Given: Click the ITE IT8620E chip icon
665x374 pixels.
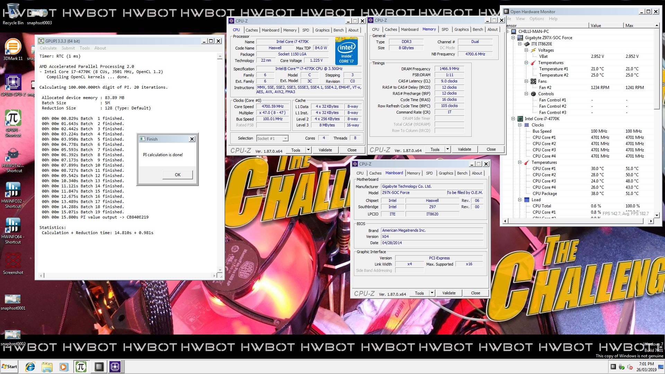Looking at the screenshot, I should pyautogui.click(x=527, y=44).
